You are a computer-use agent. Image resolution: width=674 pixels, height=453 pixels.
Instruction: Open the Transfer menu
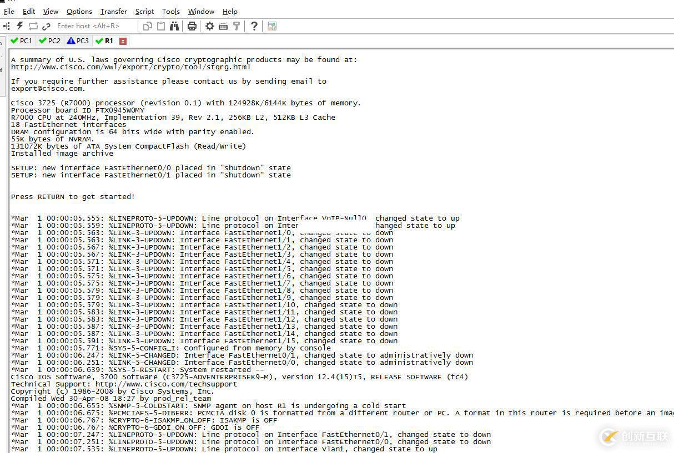click(114, 11)
